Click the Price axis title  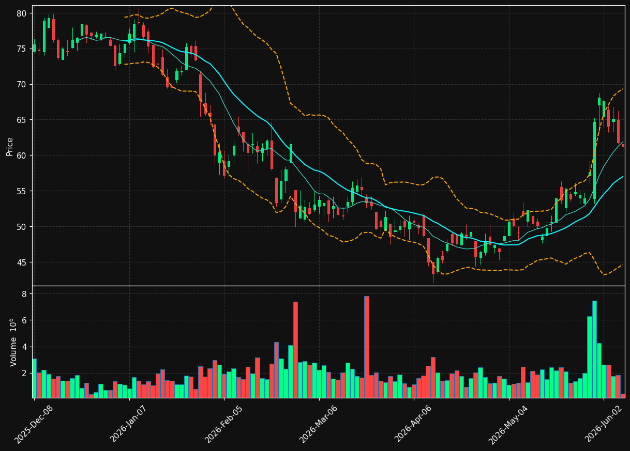click(x=10, y=146)
